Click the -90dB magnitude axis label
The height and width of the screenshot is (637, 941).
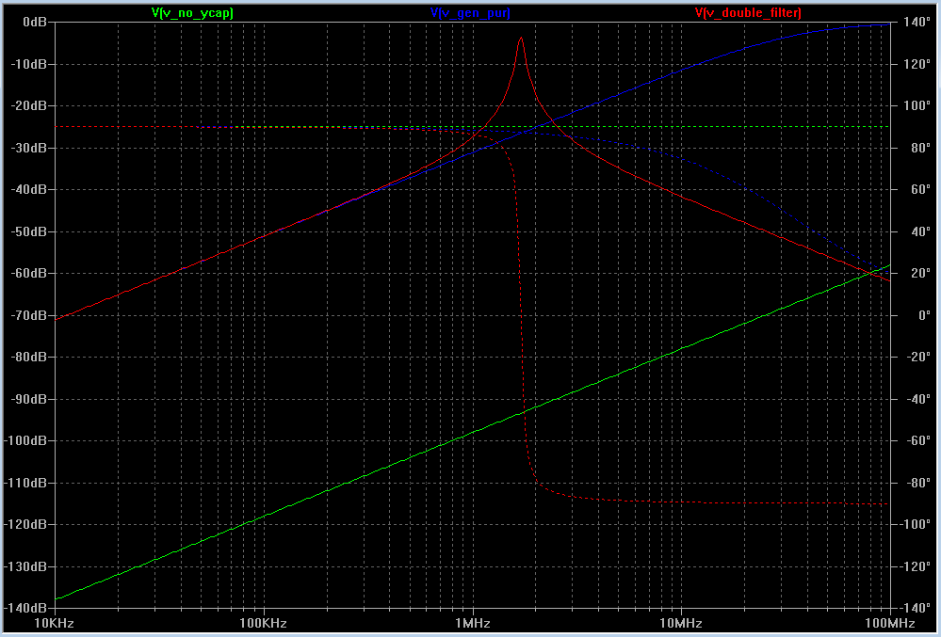click(x=29, y=399)
